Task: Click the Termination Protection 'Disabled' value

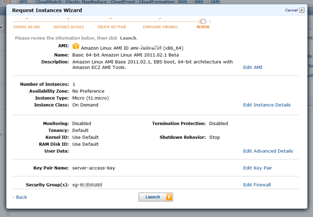Action: (219, 124)
